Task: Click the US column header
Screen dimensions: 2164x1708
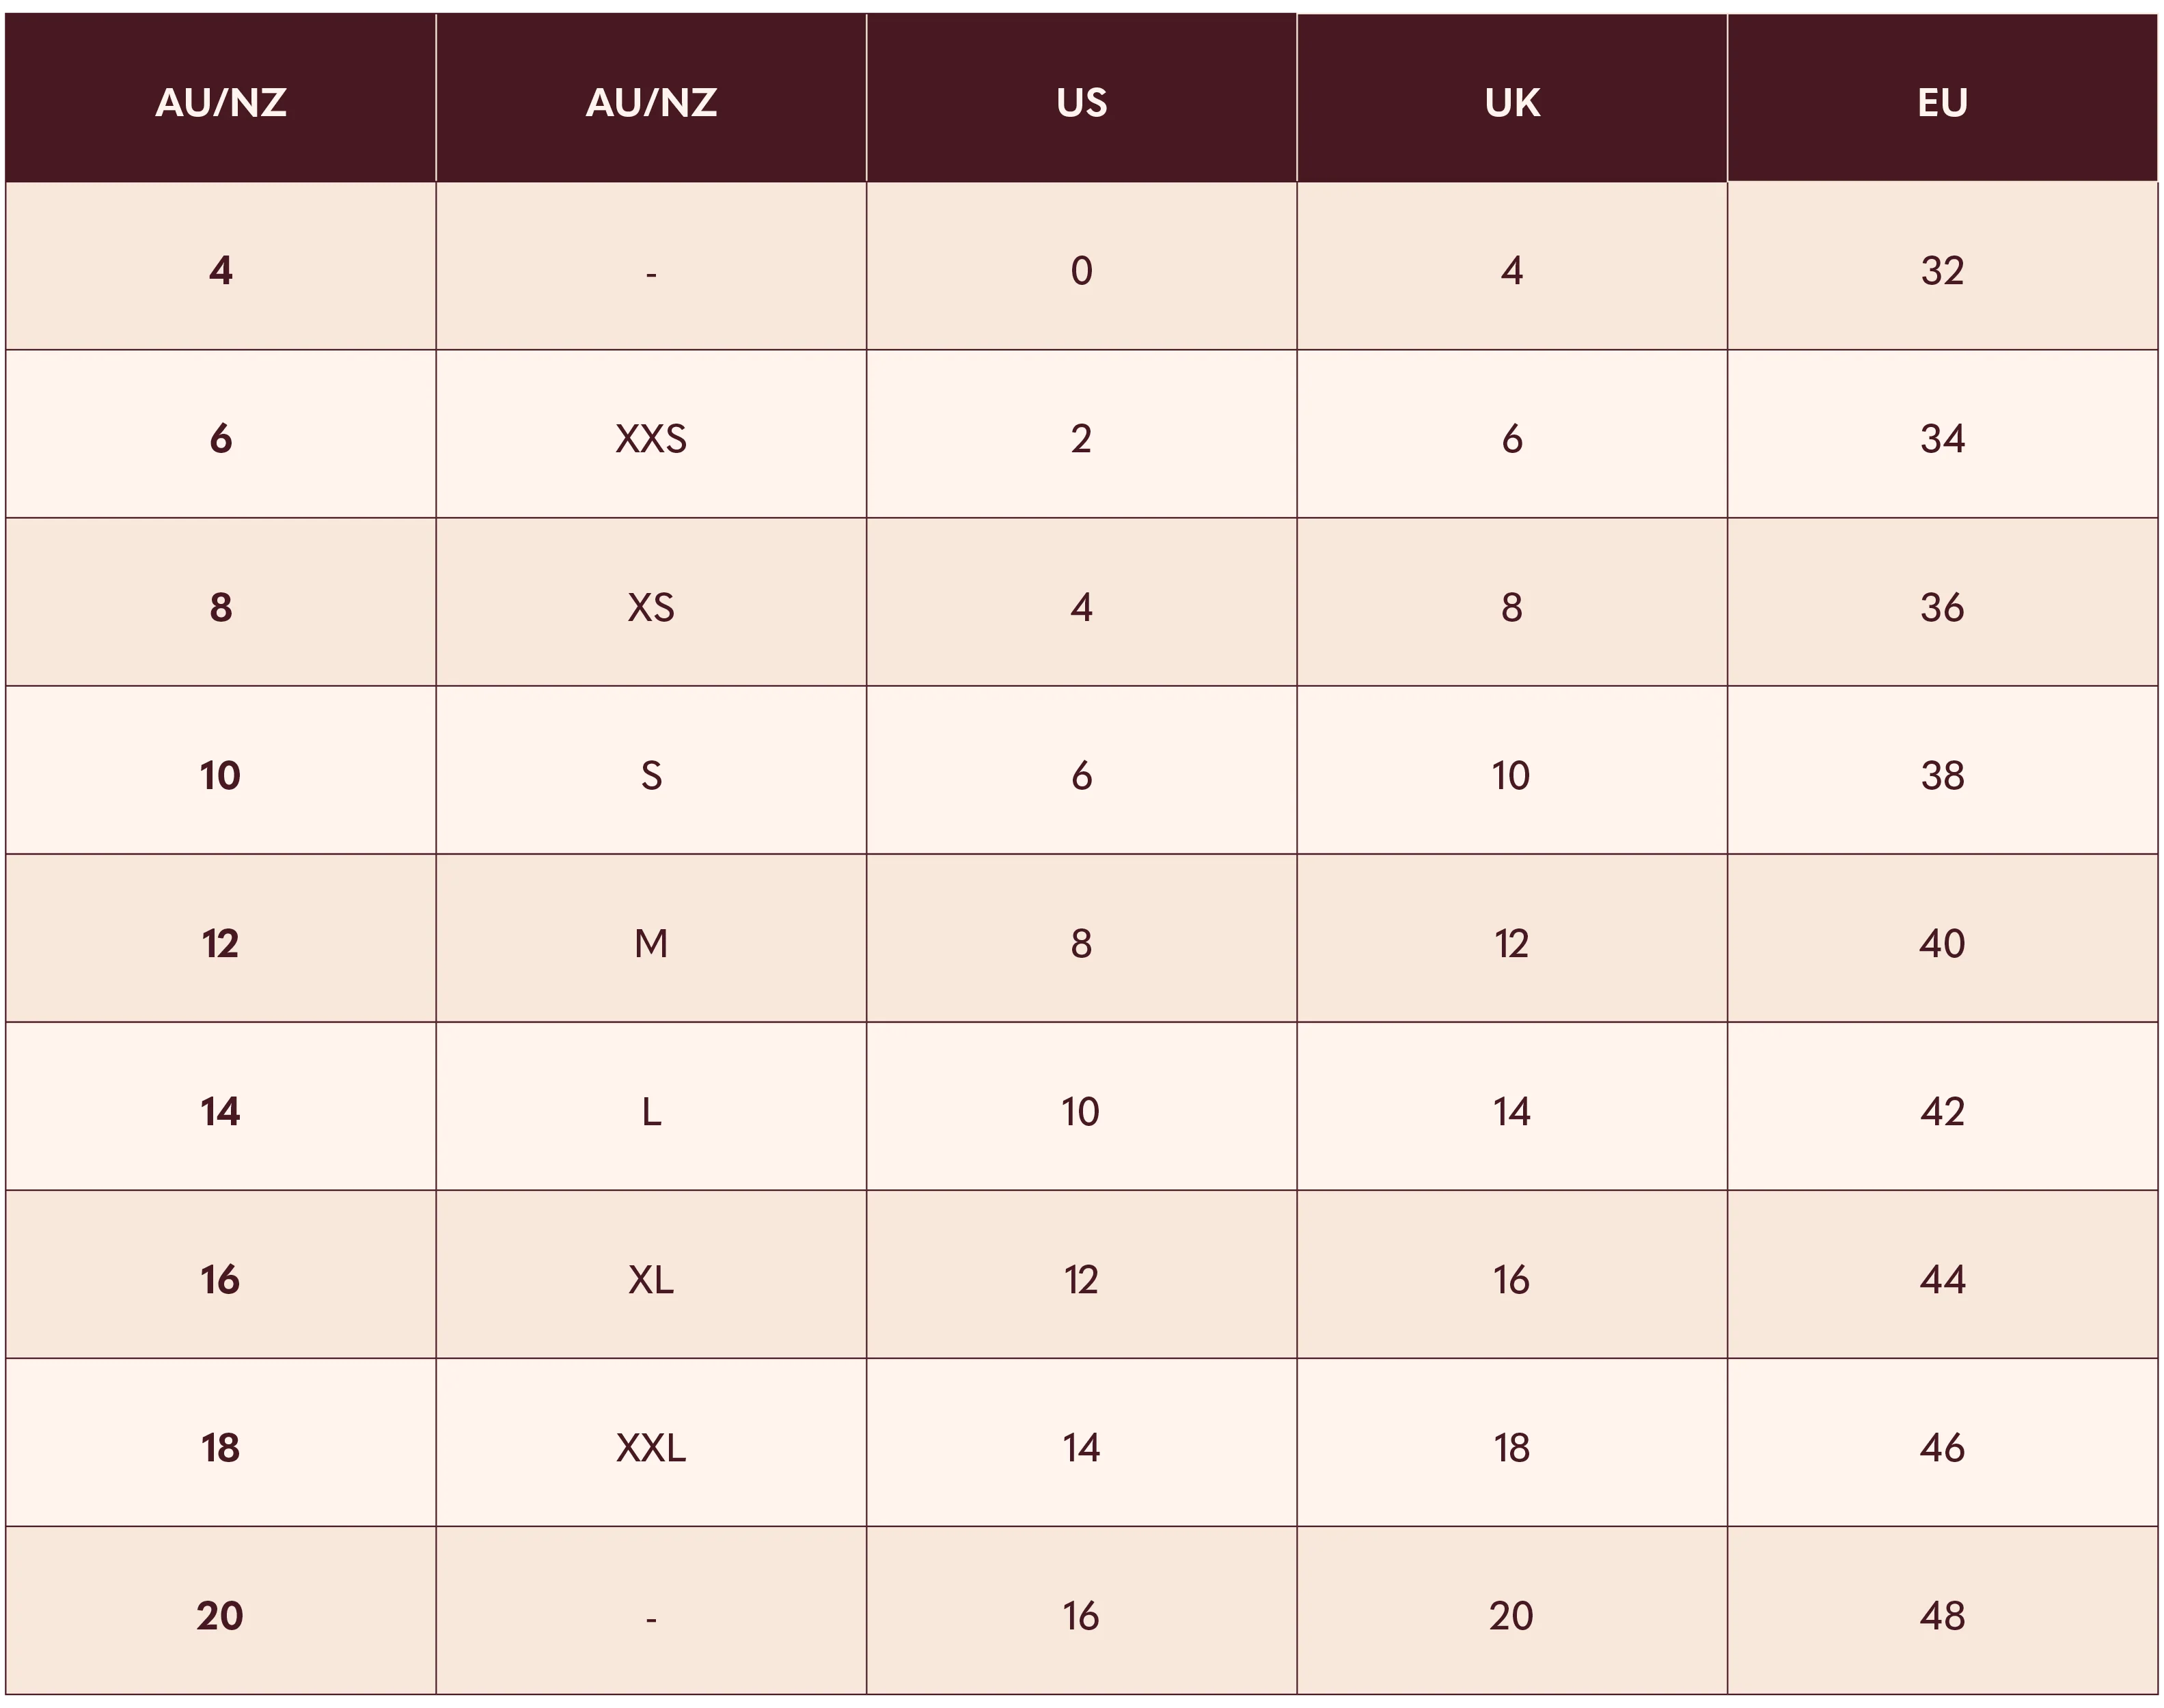Action: [1081, 102]
